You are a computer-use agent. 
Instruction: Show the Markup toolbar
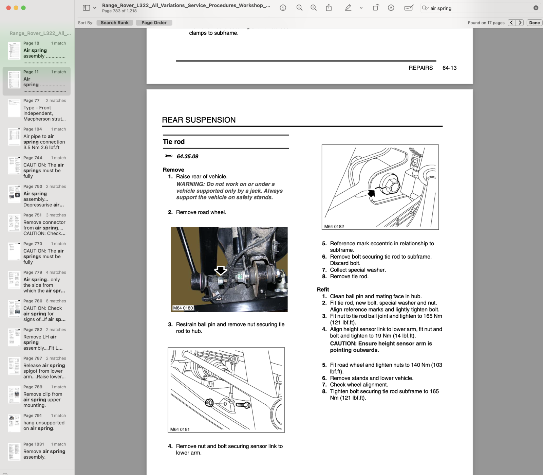click(x=391, y=8)
